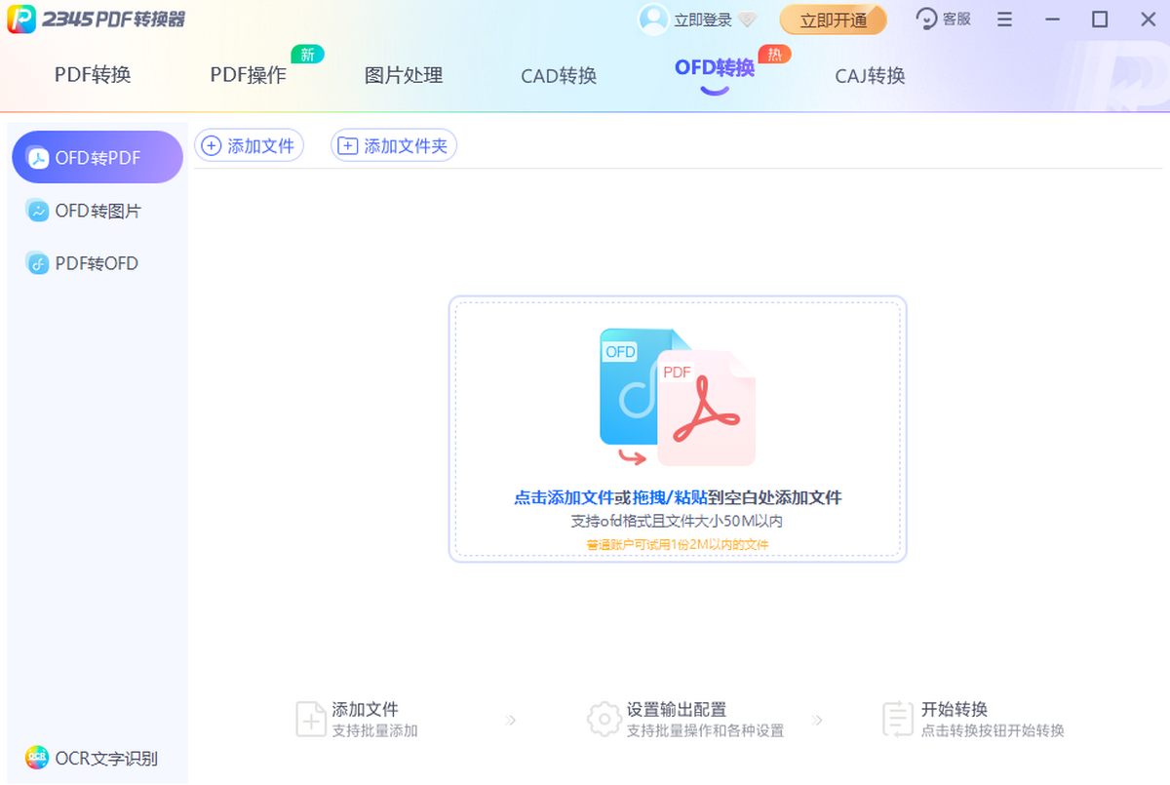
Task: Click the OCR文字识别 icon in sidebar
Action: tap(37, 758)
